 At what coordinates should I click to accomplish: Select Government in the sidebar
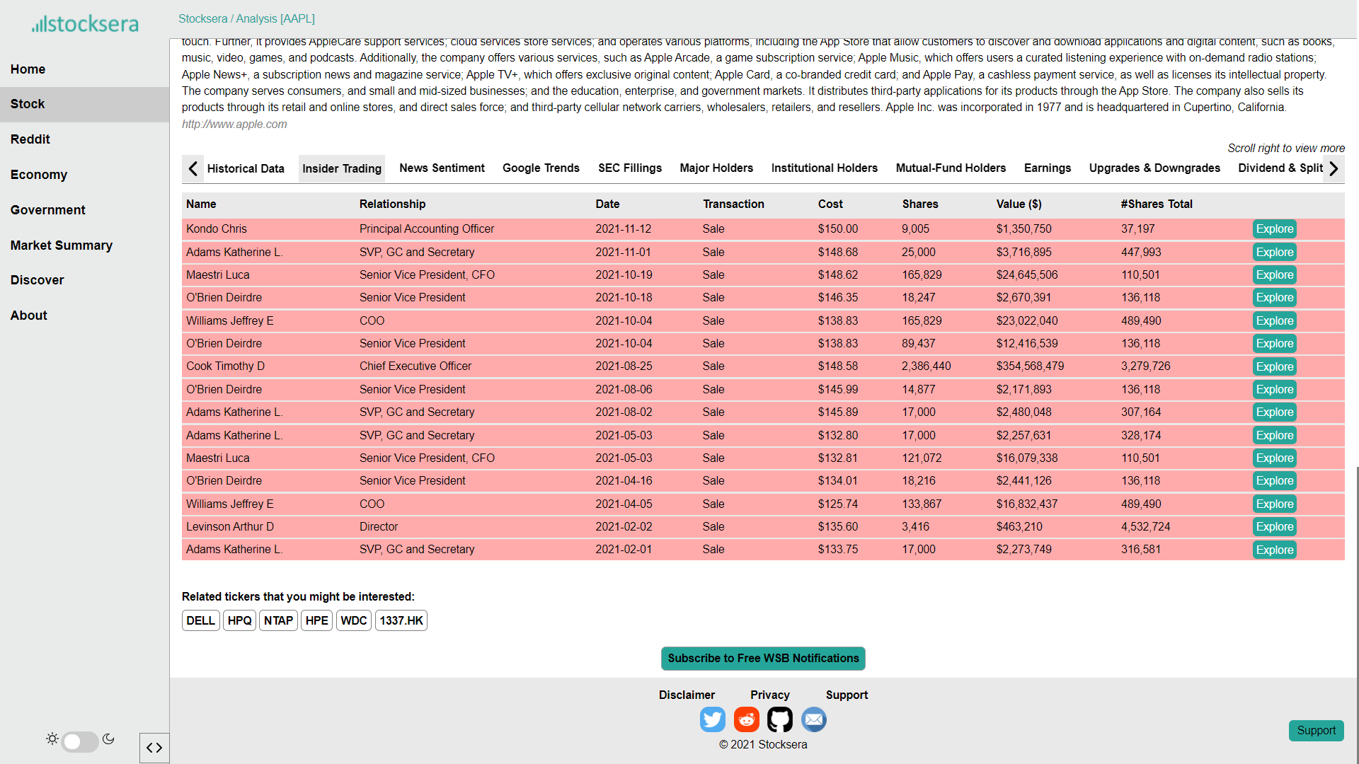click(x=47, y=210)
